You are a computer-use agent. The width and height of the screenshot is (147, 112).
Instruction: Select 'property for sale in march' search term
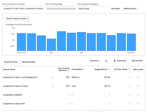(16, 86)
